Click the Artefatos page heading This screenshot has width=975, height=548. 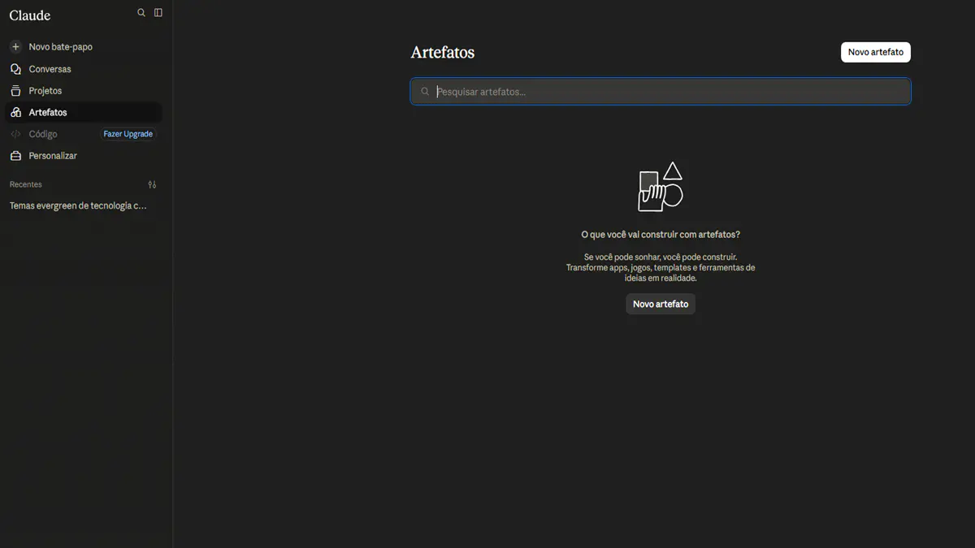[443, 52]
